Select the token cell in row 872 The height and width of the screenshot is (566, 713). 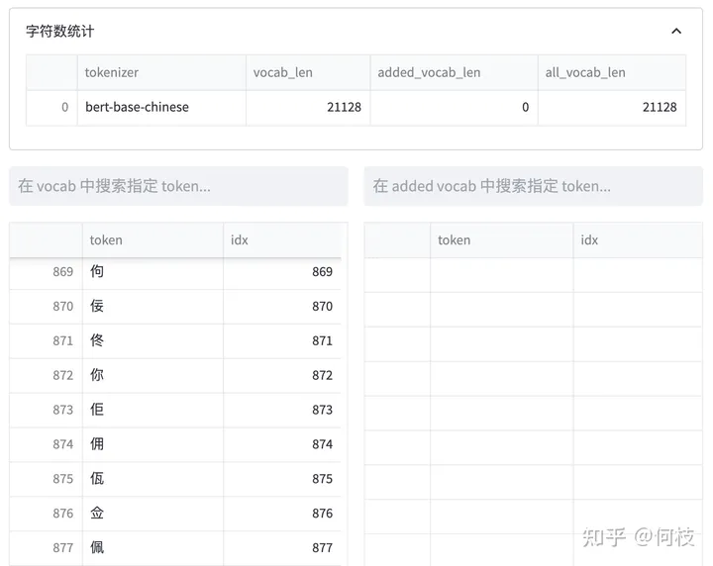click(153, 375)
